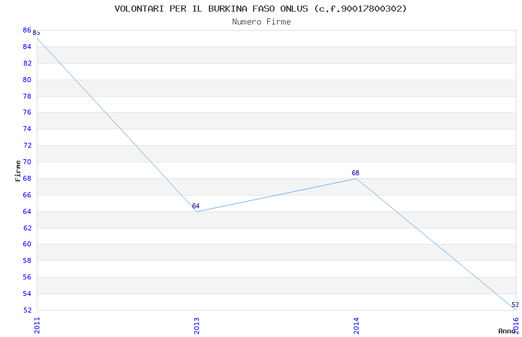Click data point label 52 at 2016
The image size is (522, 337).
pyautogui.click(x=515, y=305)
